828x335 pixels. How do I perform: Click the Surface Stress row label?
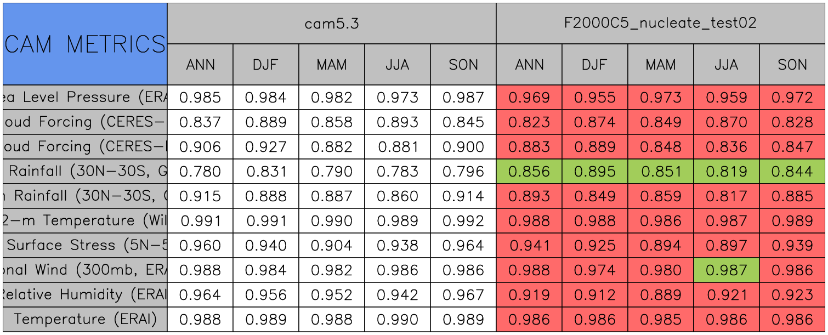click(85, 246)
